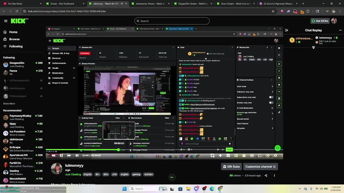344x193 pixels.
Task: Click the Customize channel button
Action: point(260,167)
